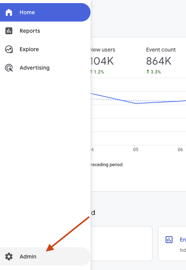This screenshot has height=270, width=186.
Task: Click the 06 date axis label
Action: (x=180, y=150)
